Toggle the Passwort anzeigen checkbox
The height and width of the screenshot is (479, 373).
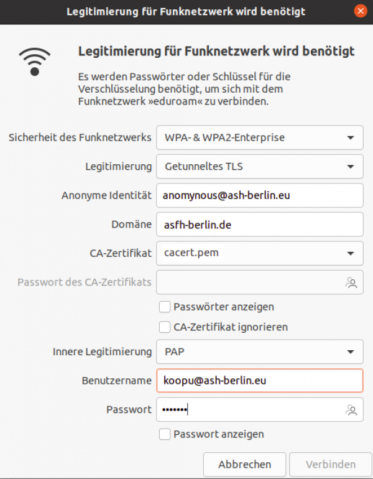(x=165, y=434)
